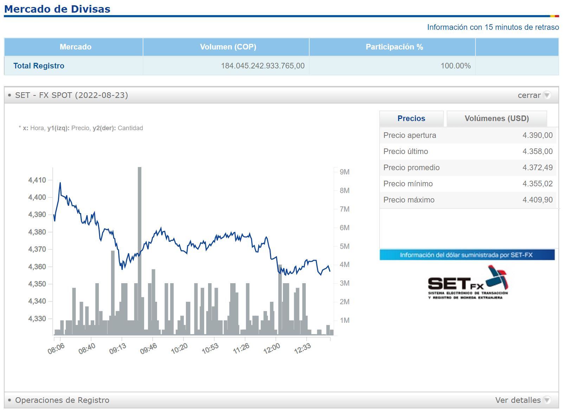This screenshot has width=563, height=413.
Task: Collapse the chart with the cerrar arrow
Action: point(547,95)
